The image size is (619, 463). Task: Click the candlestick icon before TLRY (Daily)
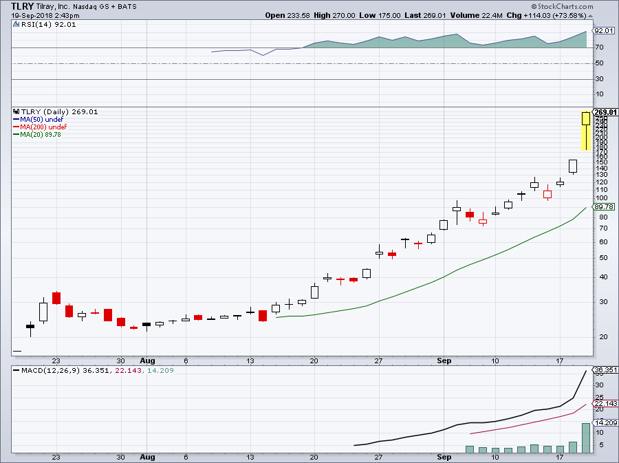(x=17, y=111)
